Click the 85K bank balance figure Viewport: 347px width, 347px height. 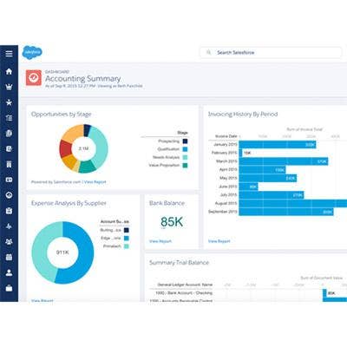[x=172, y=222]
